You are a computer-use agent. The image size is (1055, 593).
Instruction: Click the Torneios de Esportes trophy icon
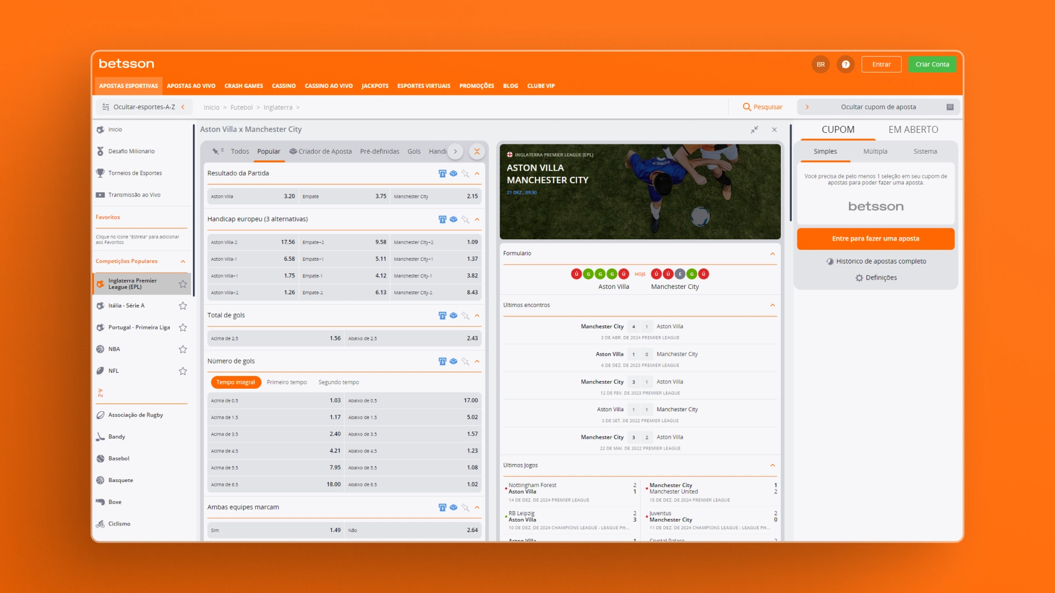(100, 173)
